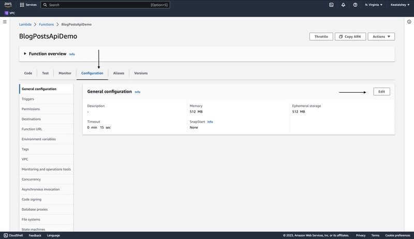Select State machines in side menu
The width and height of the screenshot is (414, 239).
46,229
